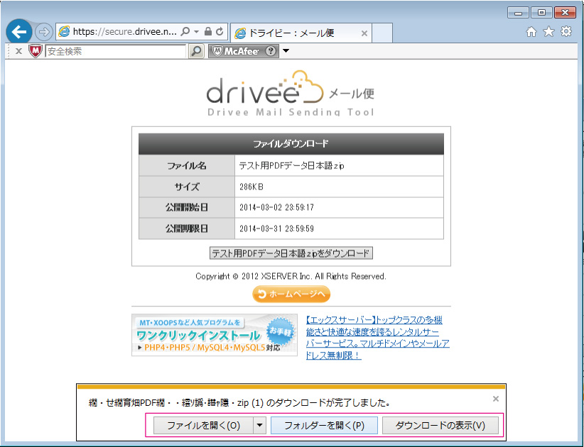Viewport: 584px width, 447px height.
Task: Click the orange ホームページへ button
Action: (291, 294)
